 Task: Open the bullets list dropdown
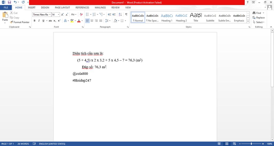91,14
